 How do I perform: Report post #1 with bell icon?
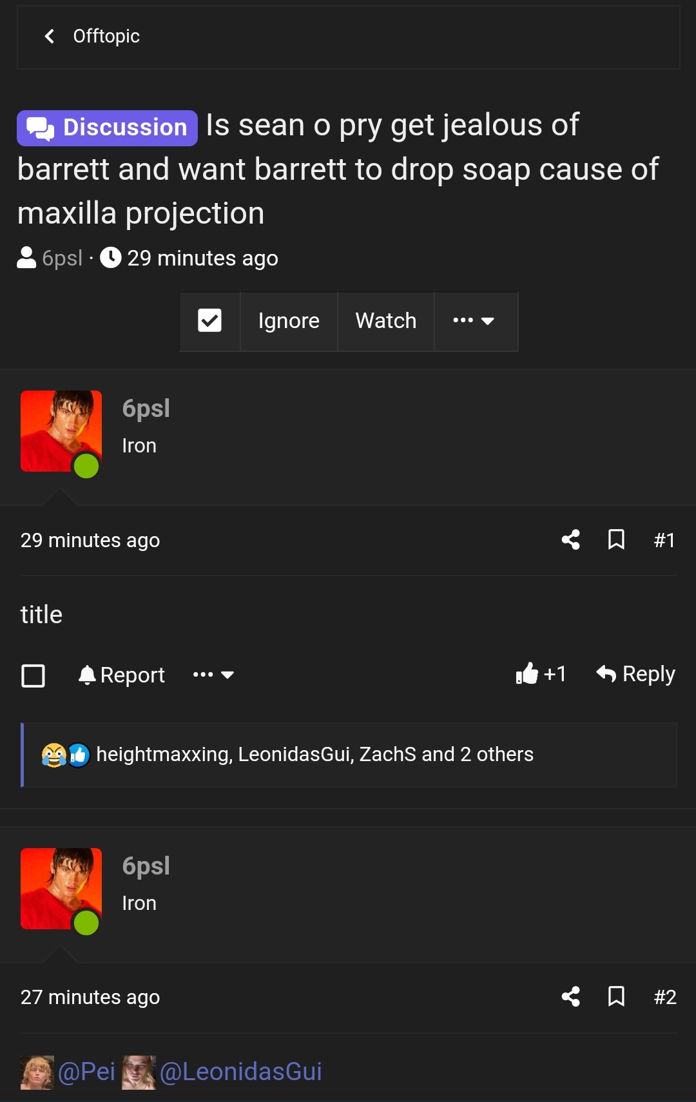tap(122, 675)
